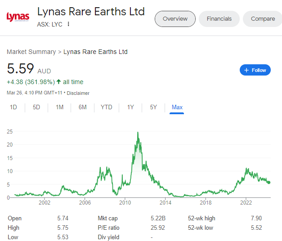Click the Low value 5.53
Image resolution: width=282 pixels, height=241 pixels.
tap(63, 237)
